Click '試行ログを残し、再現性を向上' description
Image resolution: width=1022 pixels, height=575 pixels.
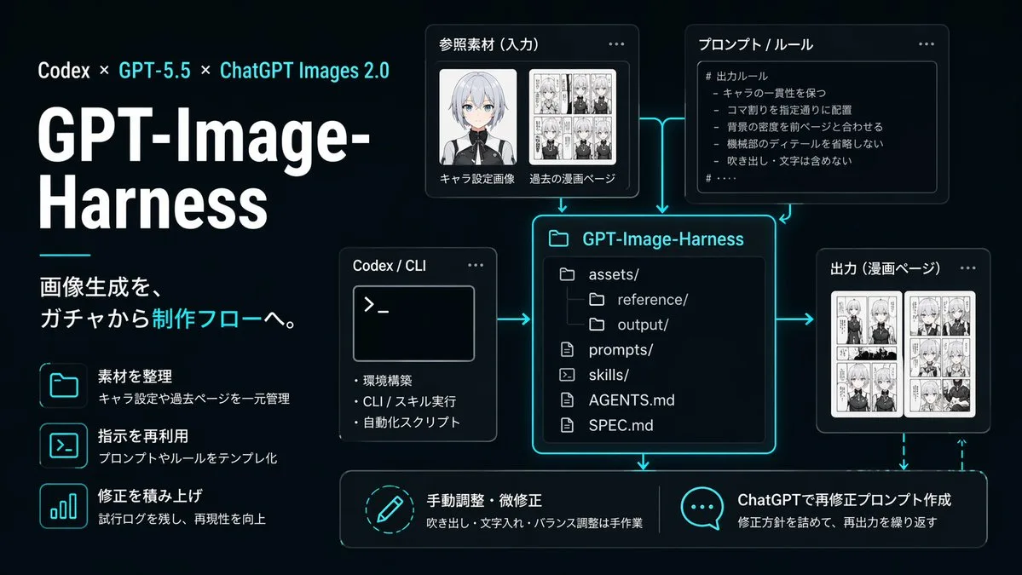(x=182, y=519)
